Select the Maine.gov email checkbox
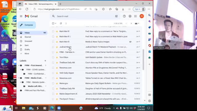The width and height of the screenshot is (197, 111). 53,83
